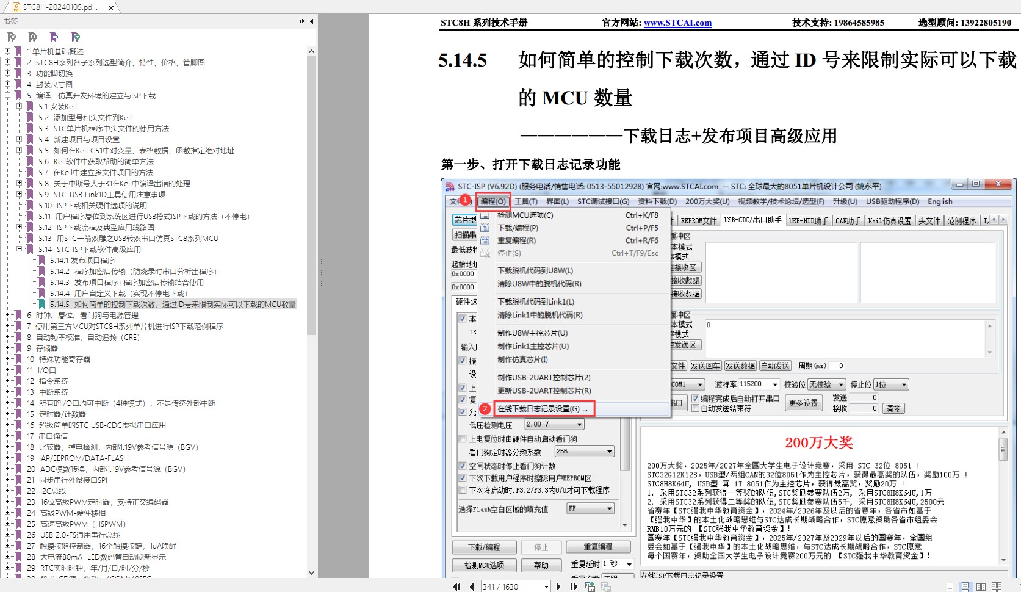This screenshot has height=592, width=1021.
Task: Click the bookmark icon with blue arrow
Action: [x=54, y=37]
